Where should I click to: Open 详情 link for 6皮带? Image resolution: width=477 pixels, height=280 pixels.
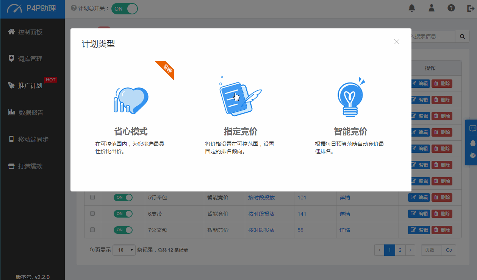[344, 214]
